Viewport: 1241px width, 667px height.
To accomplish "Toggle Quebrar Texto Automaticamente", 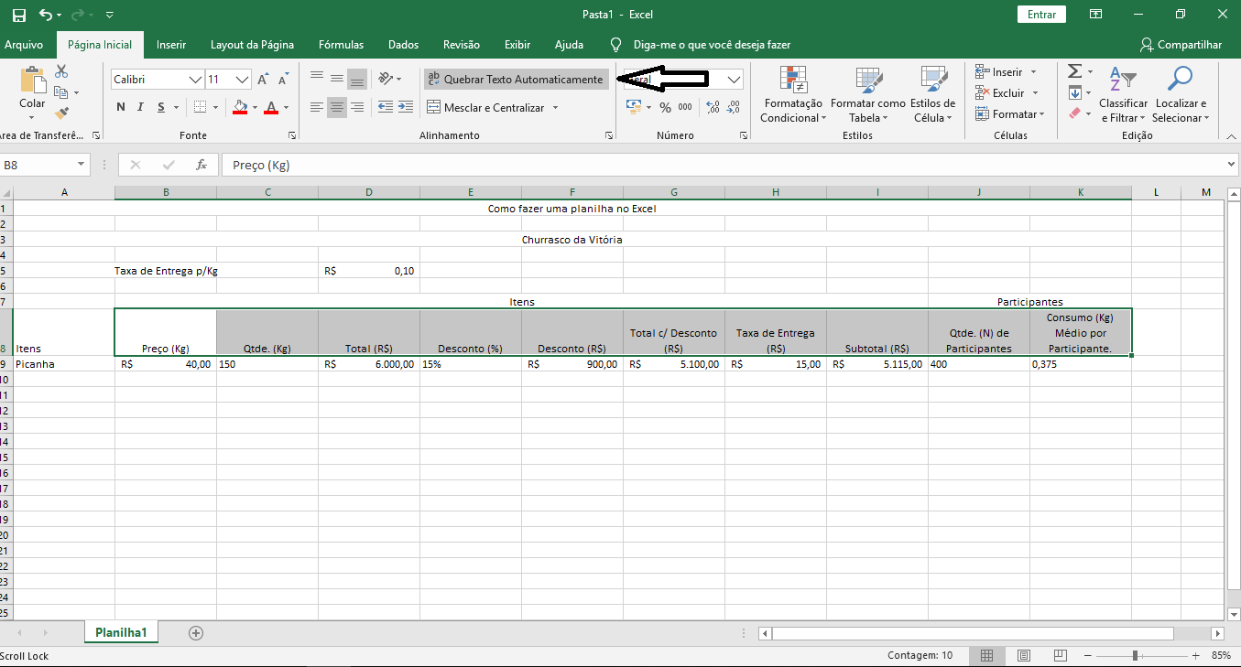I will [516, 80].
